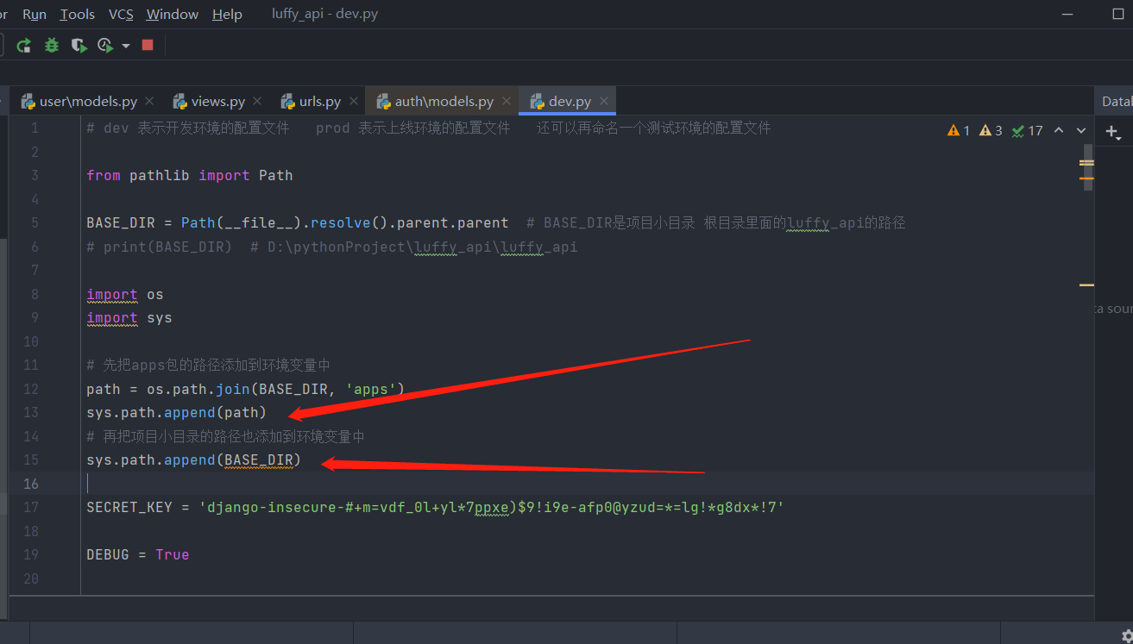
Task: Click the orange warning indicator showing 1
Action: tap(959, 131)
